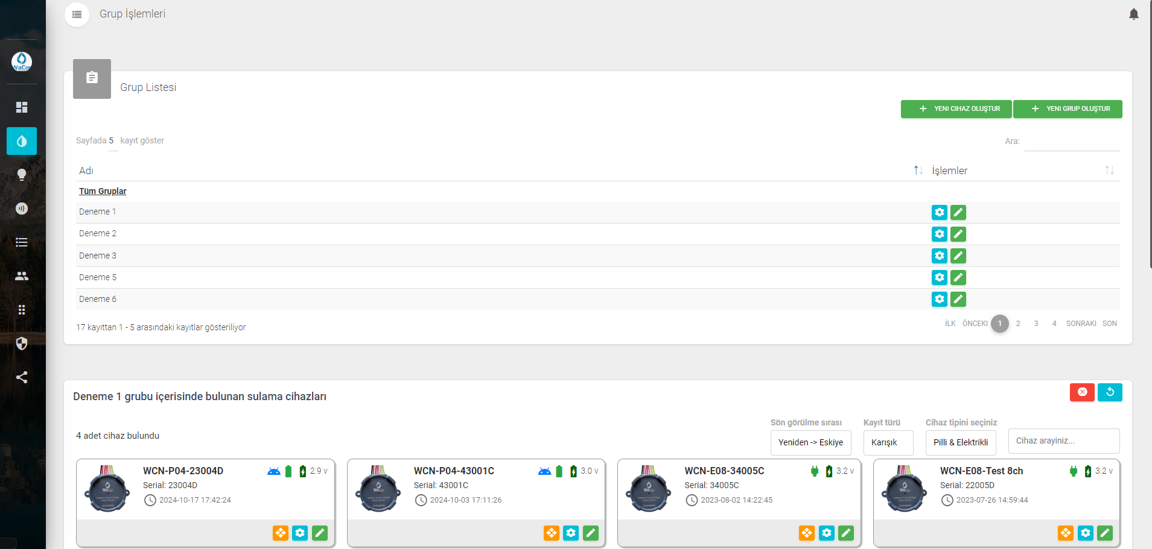Open settings gear for Deneme 1 group
The image size is (1152, 549).
pos(939,212)
